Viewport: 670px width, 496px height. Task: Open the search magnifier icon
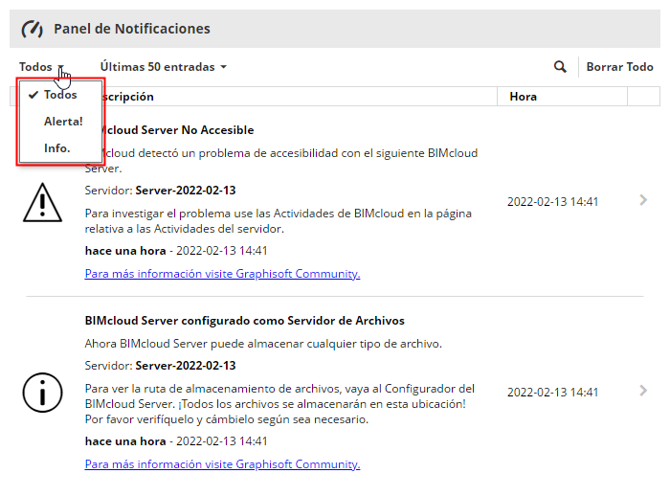tap(561, 67)
